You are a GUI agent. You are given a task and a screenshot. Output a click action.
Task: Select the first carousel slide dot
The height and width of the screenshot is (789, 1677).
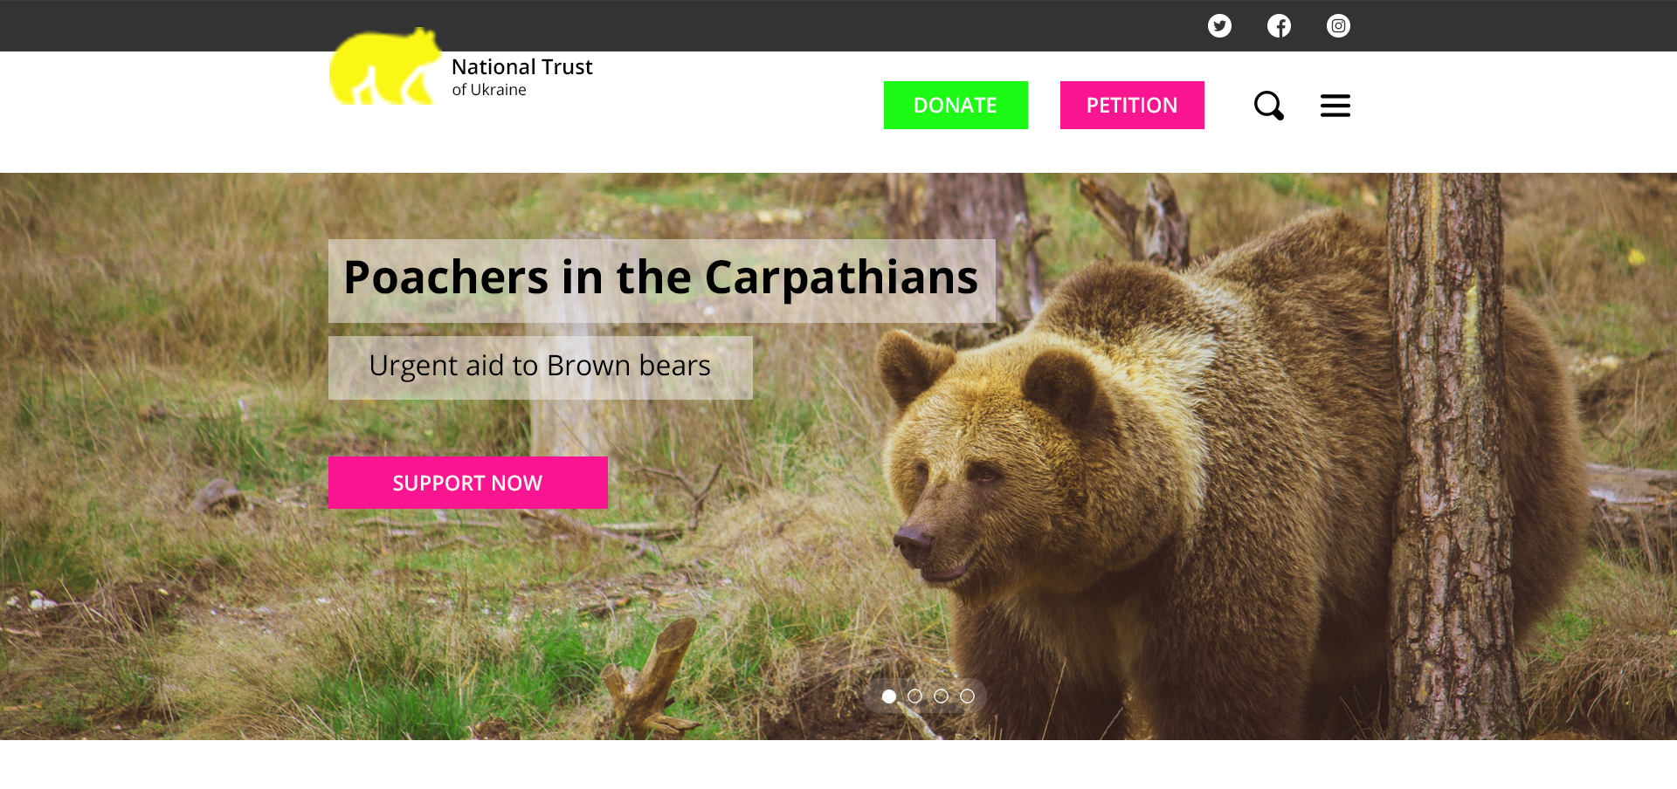point(888,696)
